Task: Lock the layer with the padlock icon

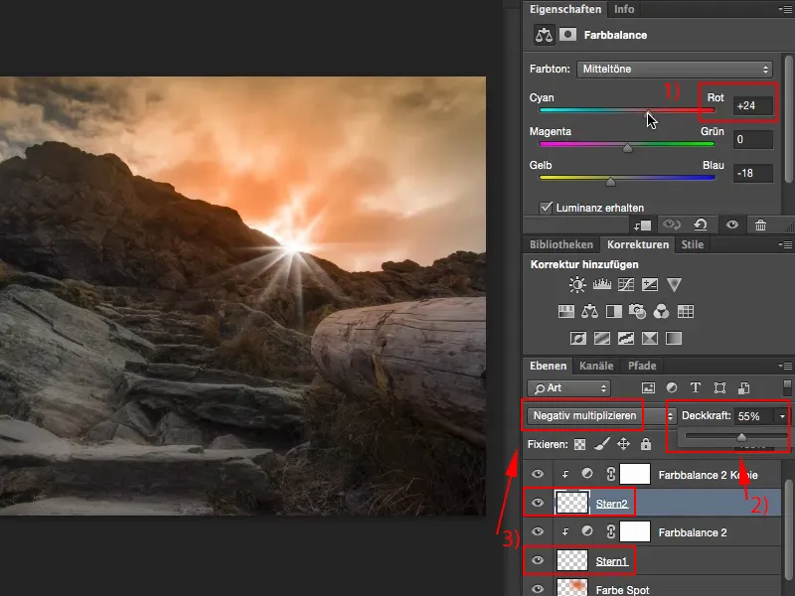Action: [x=646, y=443]
